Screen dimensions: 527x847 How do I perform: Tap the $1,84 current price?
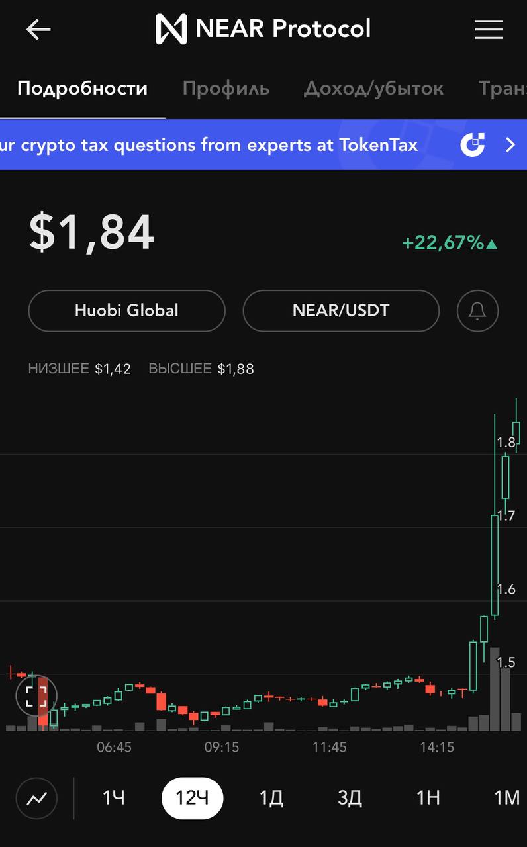[x=91, y=232]
